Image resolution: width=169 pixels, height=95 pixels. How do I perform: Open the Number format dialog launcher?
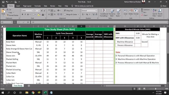(97, 18)
